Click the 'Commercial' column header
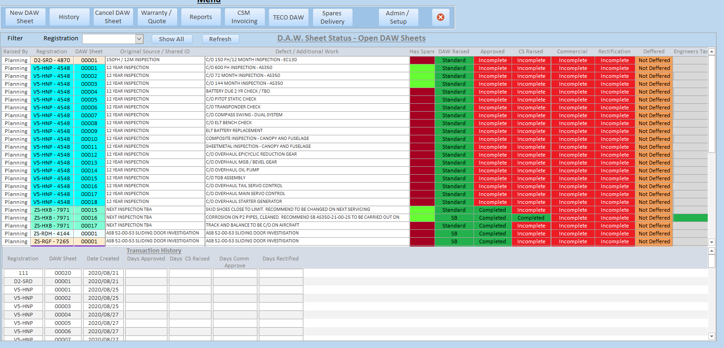This screenshot has width=724, height=348. 572,51
